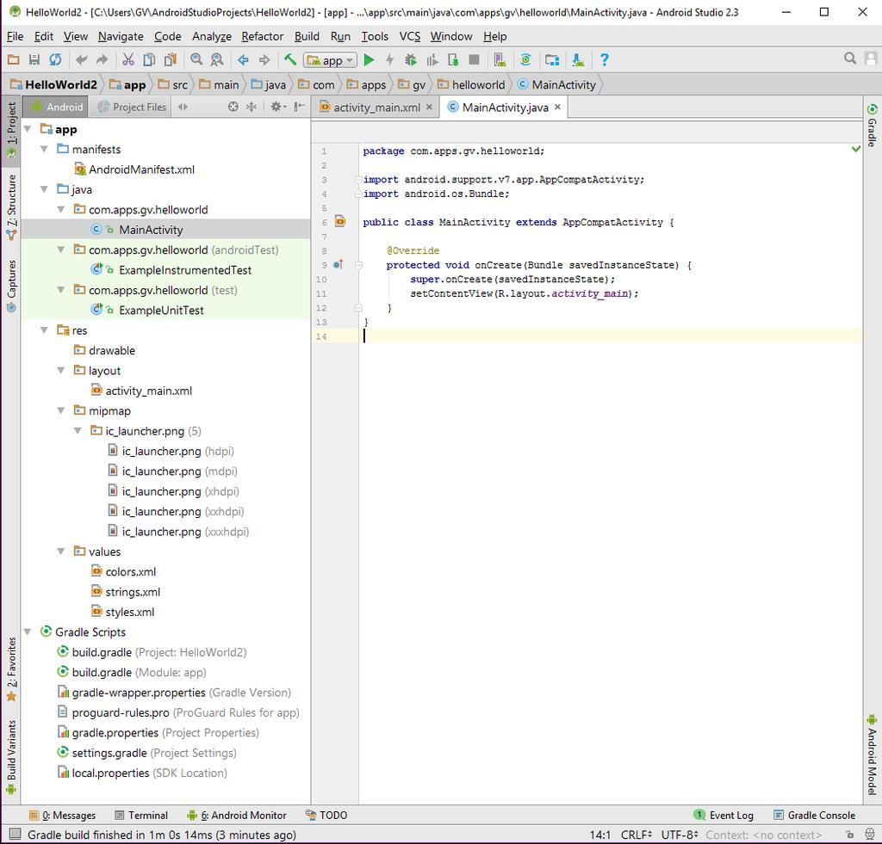Navigate back using the blue left arrow

coord(244,59)
